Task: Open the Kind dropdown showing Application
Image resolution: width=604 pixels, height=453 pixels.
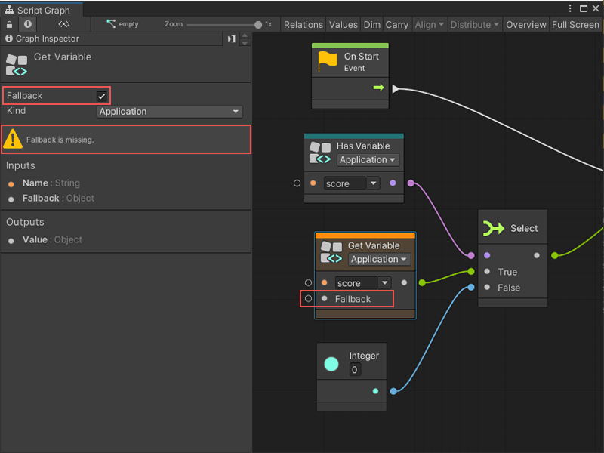Action: coord(169,111)
